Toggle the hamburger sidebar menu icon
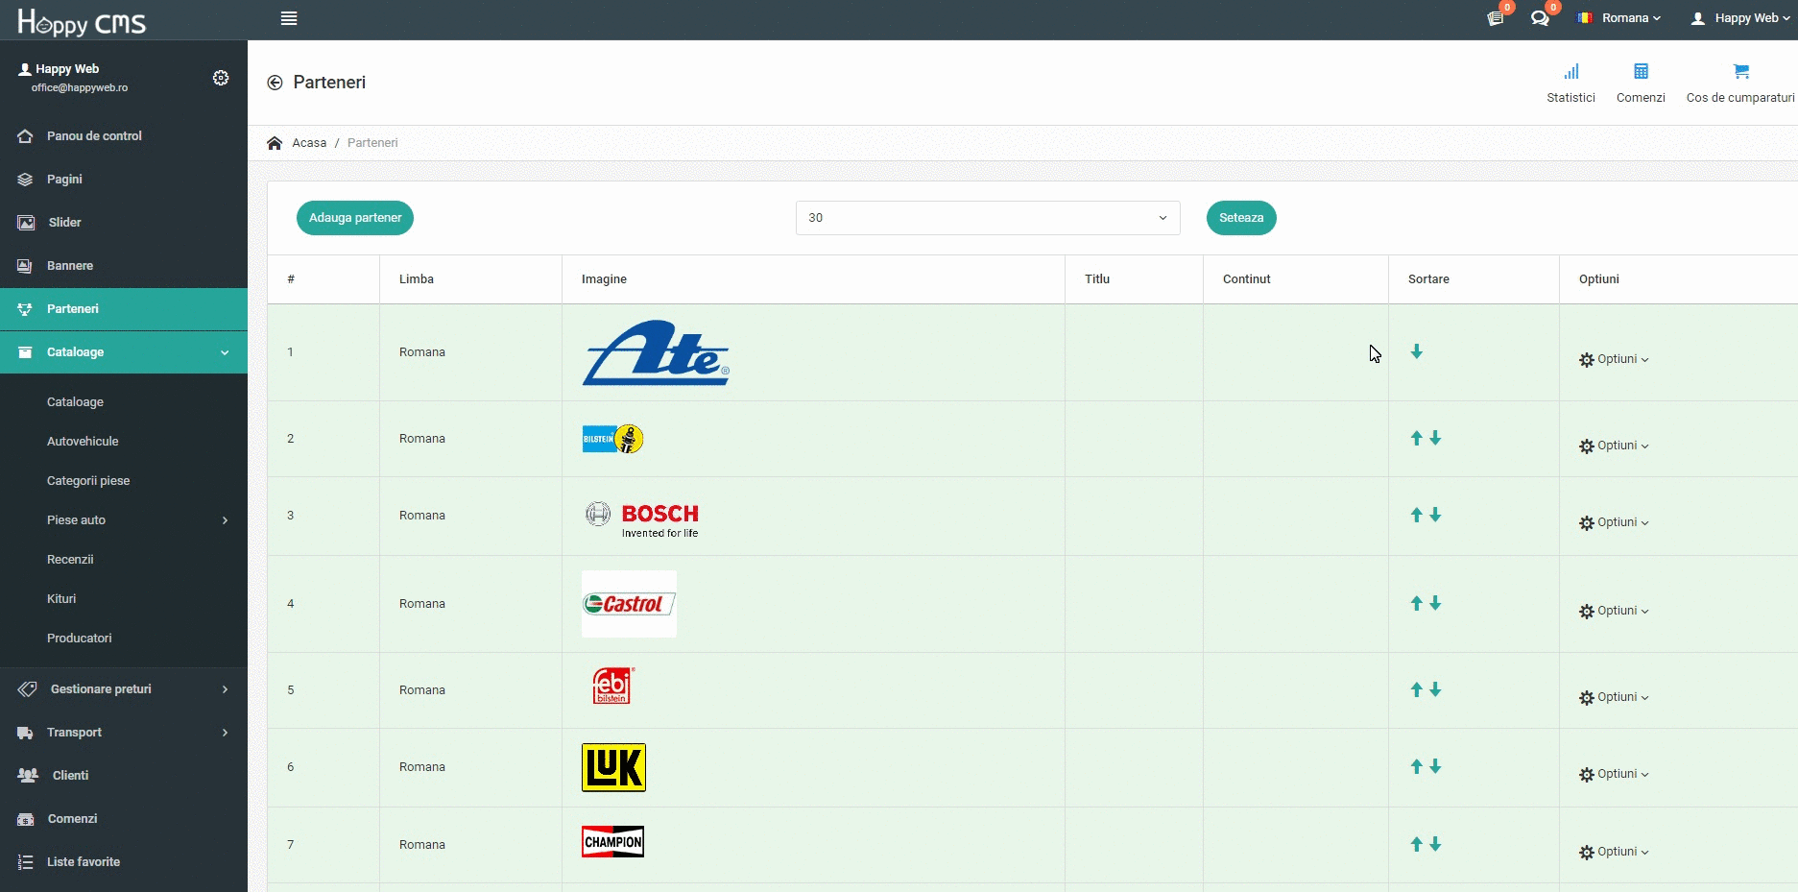 coord(289,18)
